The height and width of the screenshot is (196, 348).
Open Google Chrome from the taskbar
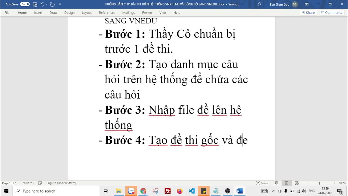143,191
